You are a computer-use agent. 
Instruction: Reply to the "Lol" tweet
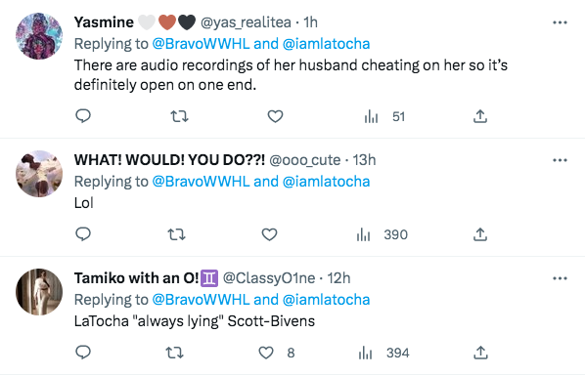tap(83, 234)
